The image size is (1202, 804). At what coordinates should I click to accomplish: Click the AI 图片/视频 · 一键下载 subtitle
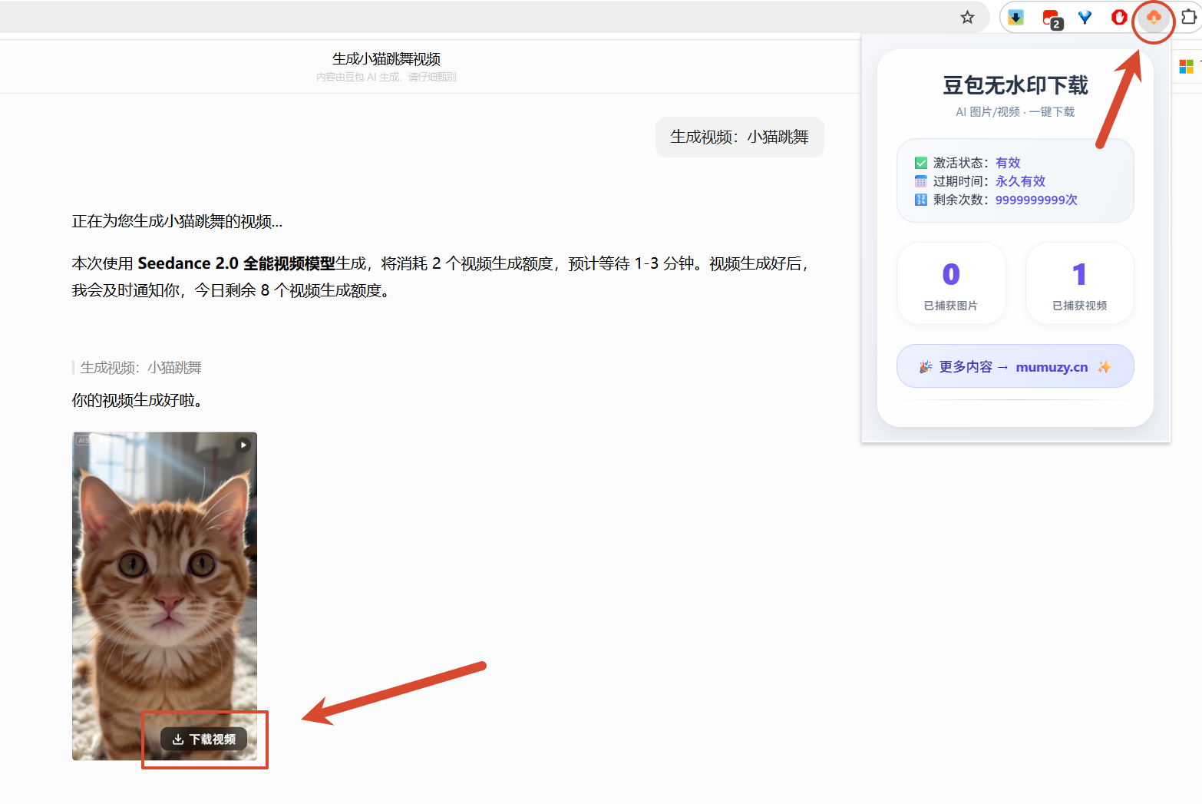(x=1015, y=112)
